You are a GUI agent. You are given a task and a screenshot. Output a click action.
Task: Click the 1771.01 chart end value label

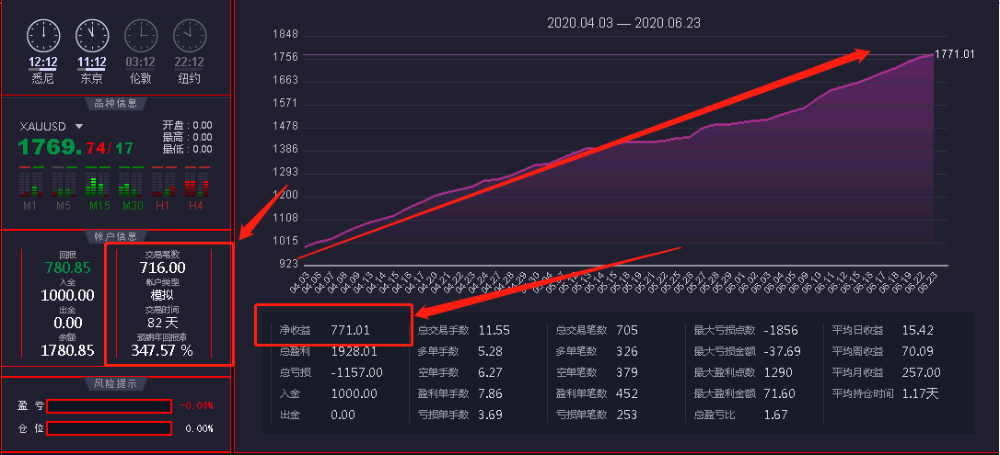tap(954, 54)
